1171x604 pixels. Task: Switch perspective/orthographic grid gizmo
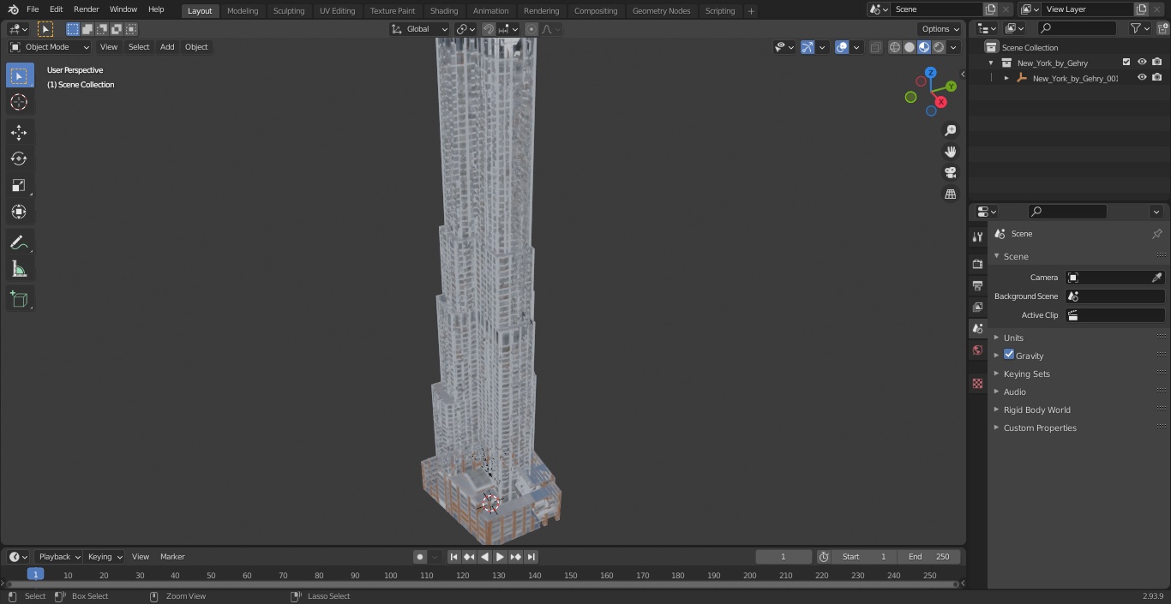coord(950,194)
